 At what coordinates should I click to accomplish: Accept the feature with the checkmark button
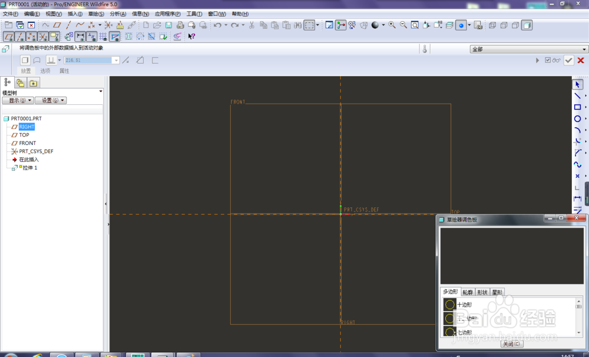click(x=569, y=61)
